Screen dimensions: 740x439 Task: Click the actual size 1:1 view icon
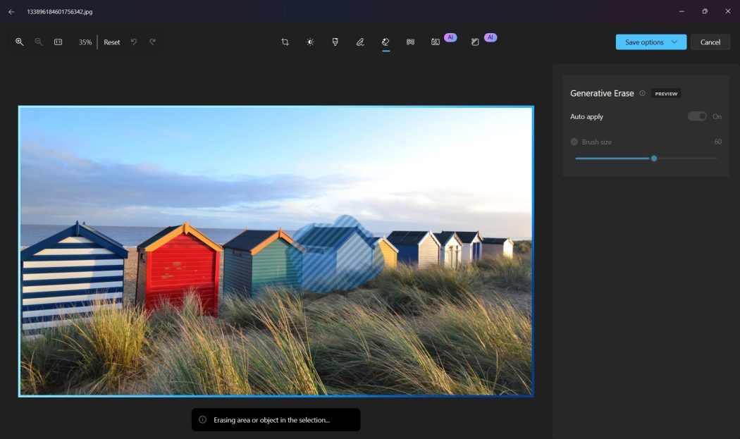(58, 42)
